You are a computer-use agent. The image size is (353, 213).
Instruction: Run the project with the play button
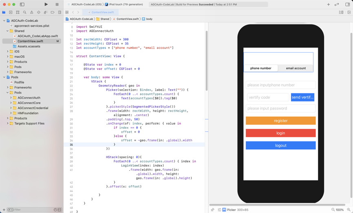point(46,4)
